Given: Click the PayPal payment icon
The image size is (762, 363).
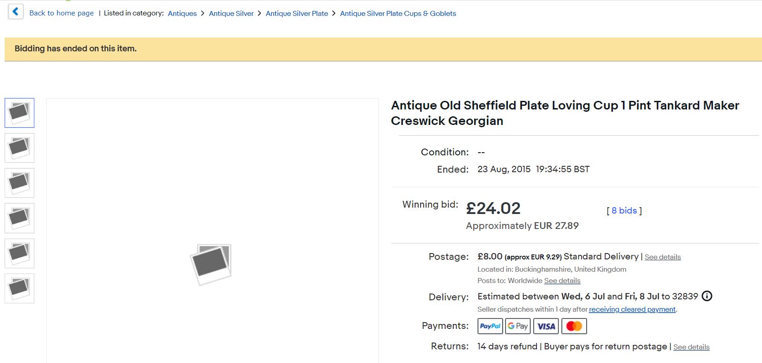Looking at the screenshot, I should (490, 326).
